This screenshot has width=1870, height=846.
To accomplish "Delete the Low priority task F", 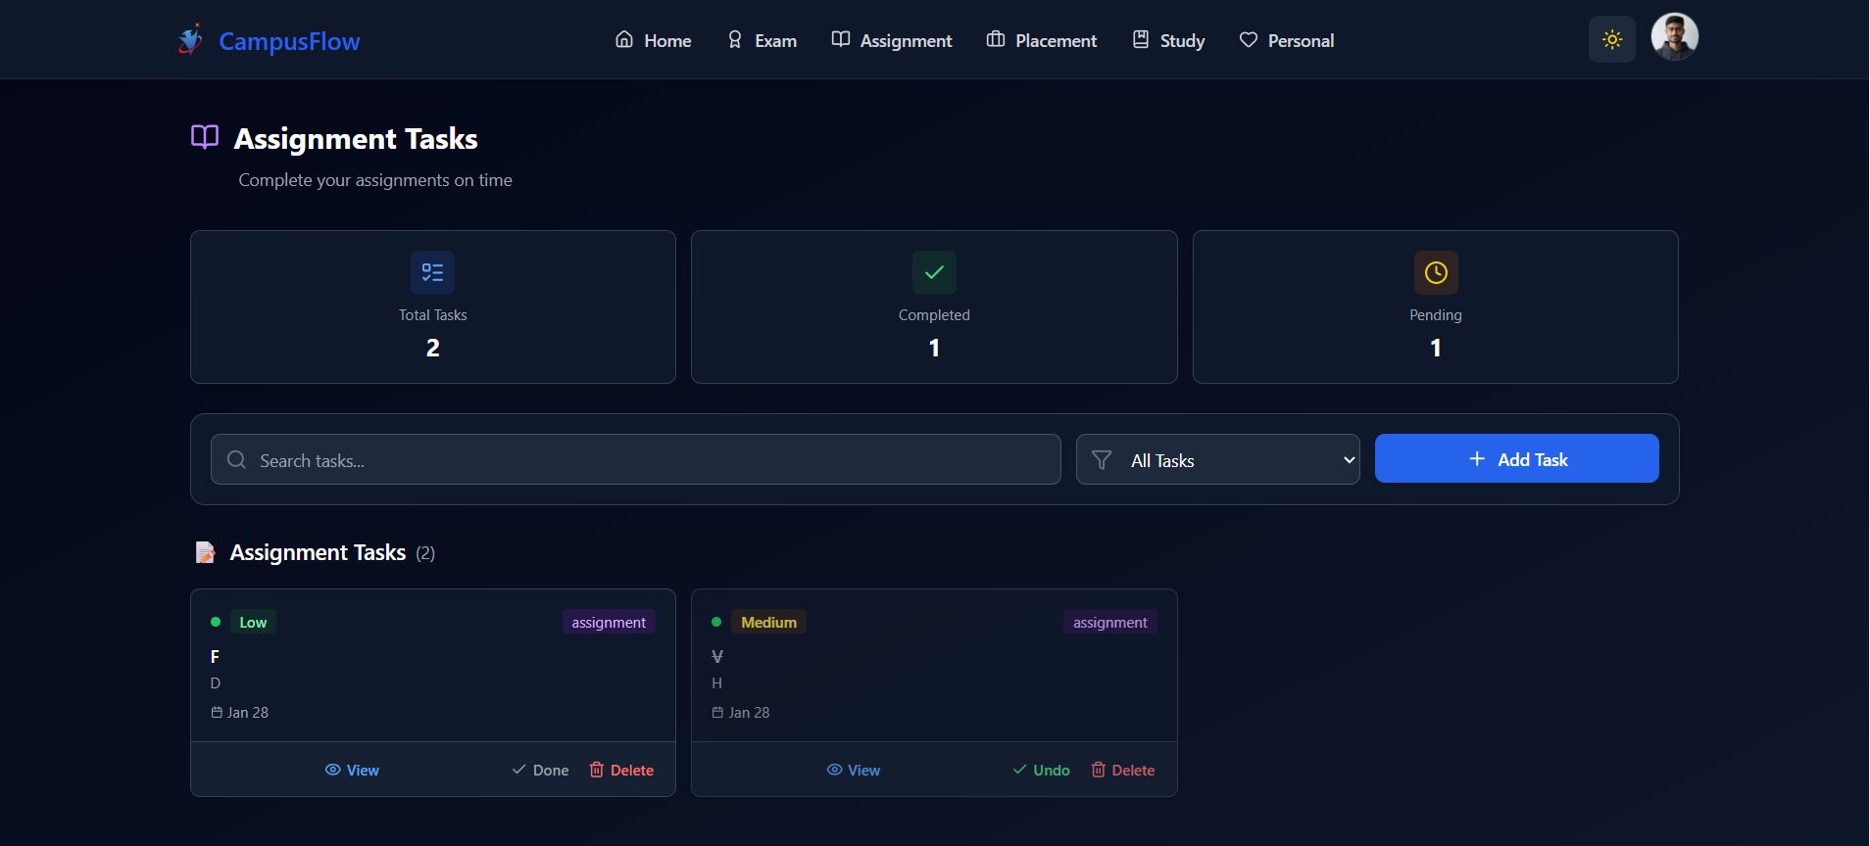I will (x=621, y=771).
